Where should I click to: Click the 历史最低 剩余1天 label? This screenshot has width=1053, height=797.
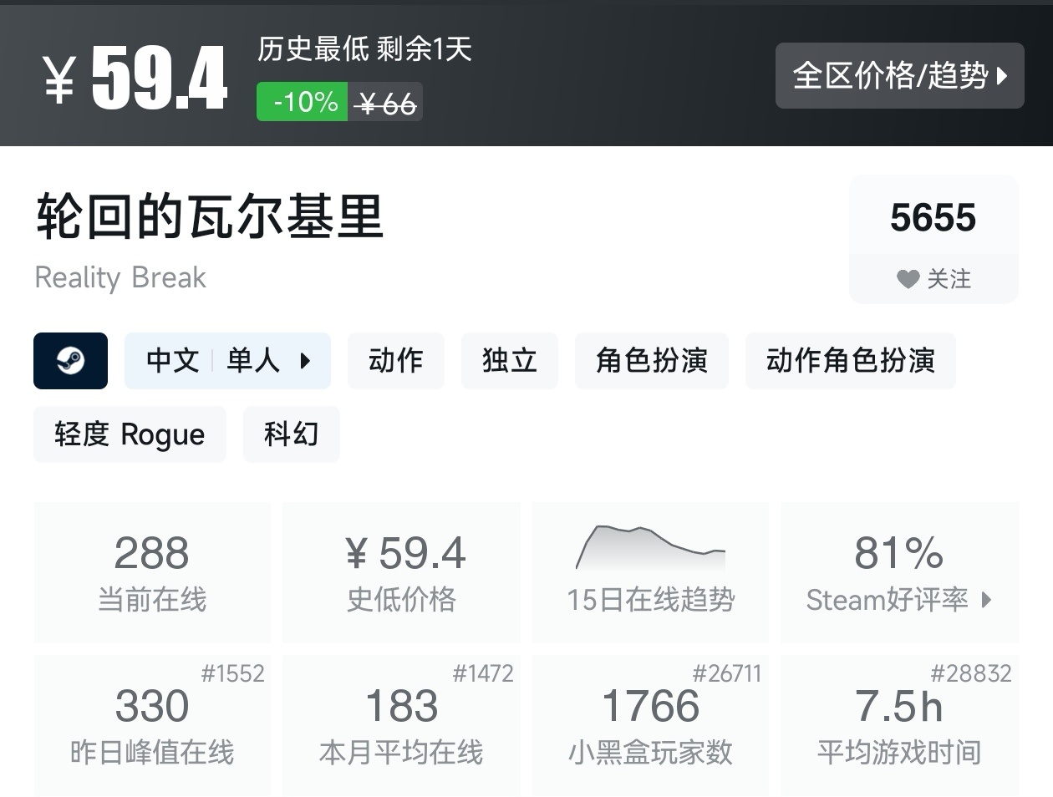(364, 49)
